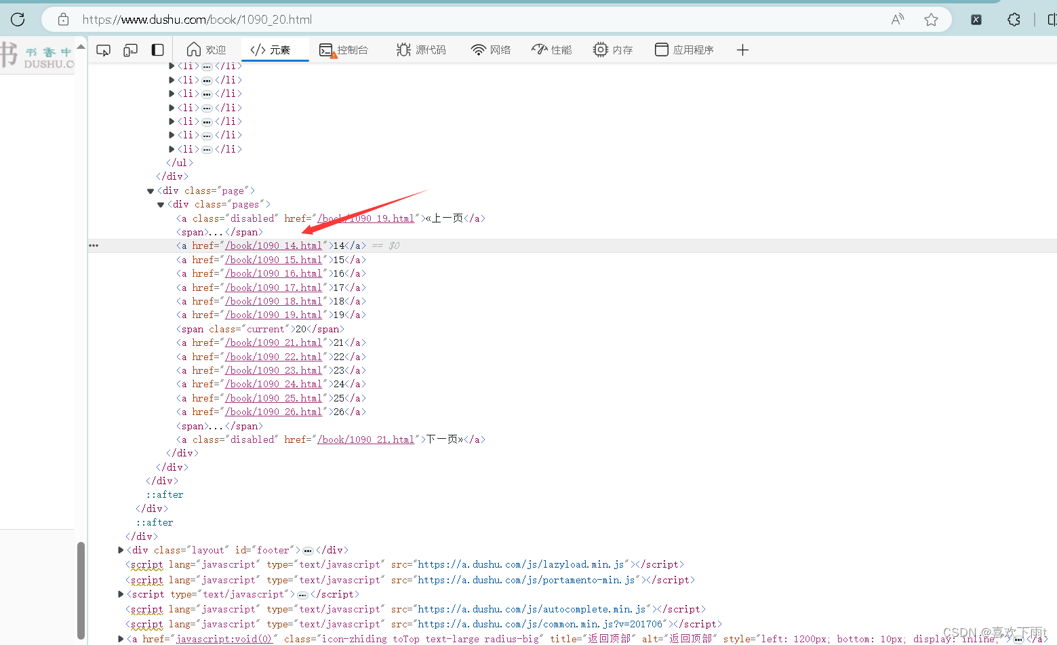Switch to the 应用程序 (Application) tab
The image size is (1057, 645).
pos(684,50)
